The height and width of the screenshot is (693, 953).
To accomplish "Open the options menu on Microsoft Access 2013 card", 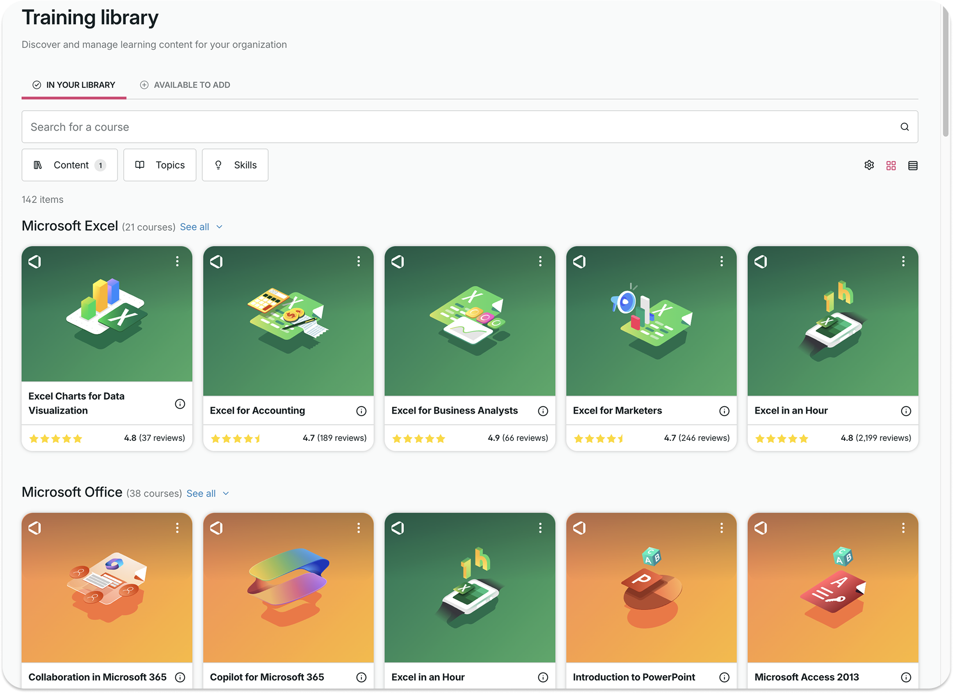I will pos(904,528).
